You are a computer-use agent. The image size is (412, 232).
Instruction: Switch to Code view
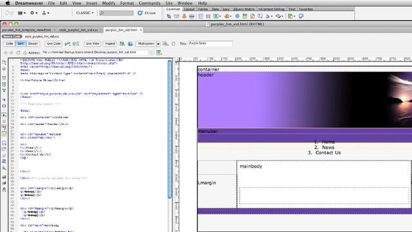click(x=10, y=44)
